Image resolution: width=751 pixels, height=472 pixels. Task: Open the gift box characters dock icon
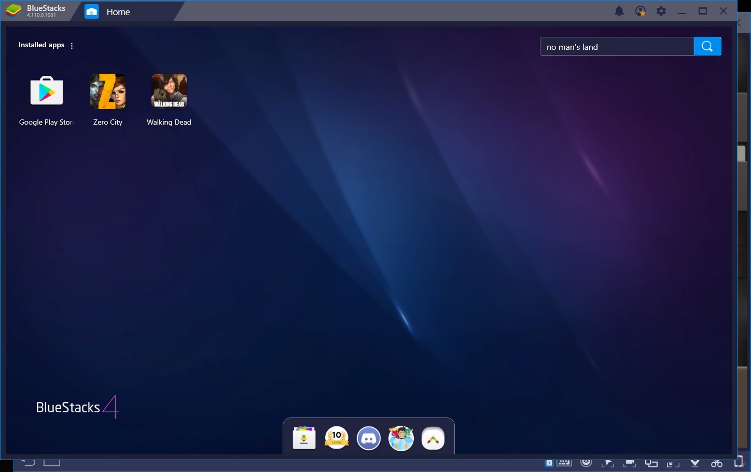point(401,438)
